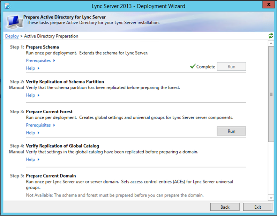Click the vertical scrollbar thumb
Viewport: 277px width, 216px height.
point(271,94)
